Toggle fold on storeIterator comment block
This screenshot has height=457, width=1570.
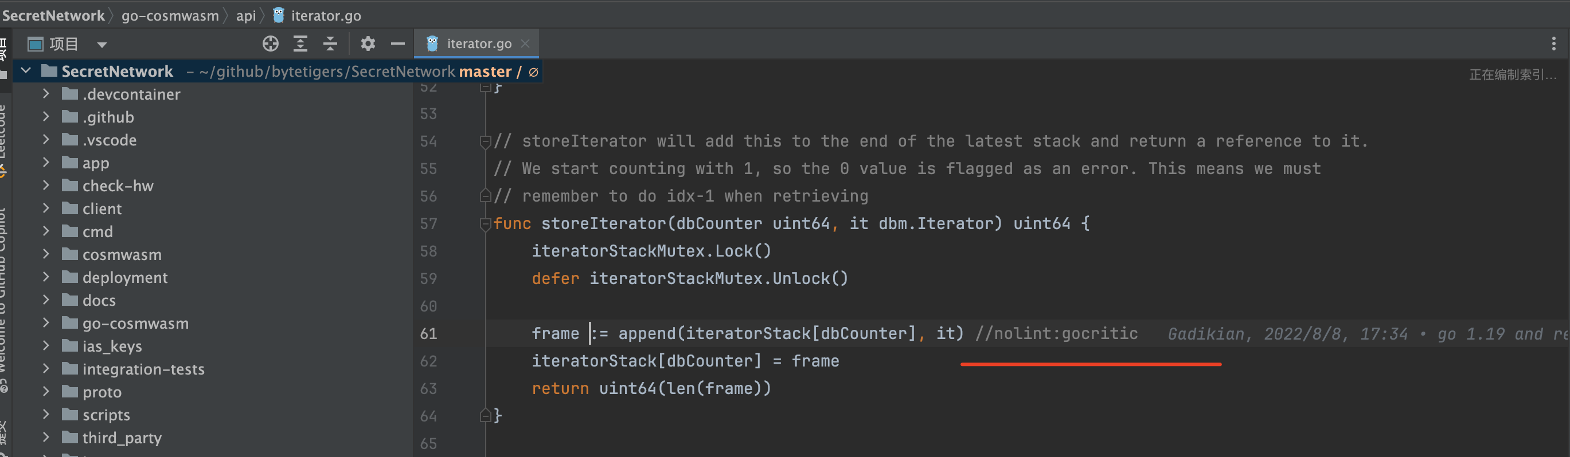(x=485, y=142)
